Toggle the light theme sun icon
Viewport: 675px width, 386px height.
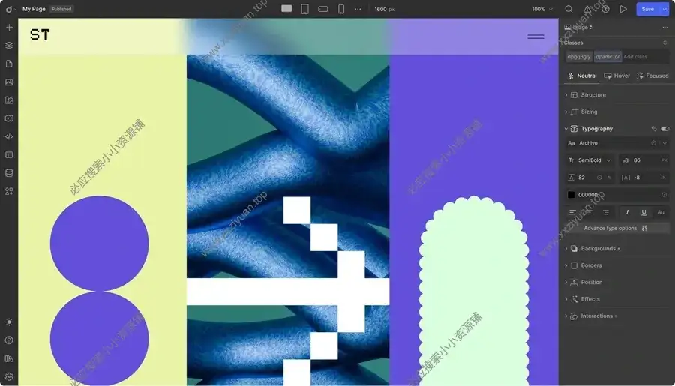click(x=9, y=322)
